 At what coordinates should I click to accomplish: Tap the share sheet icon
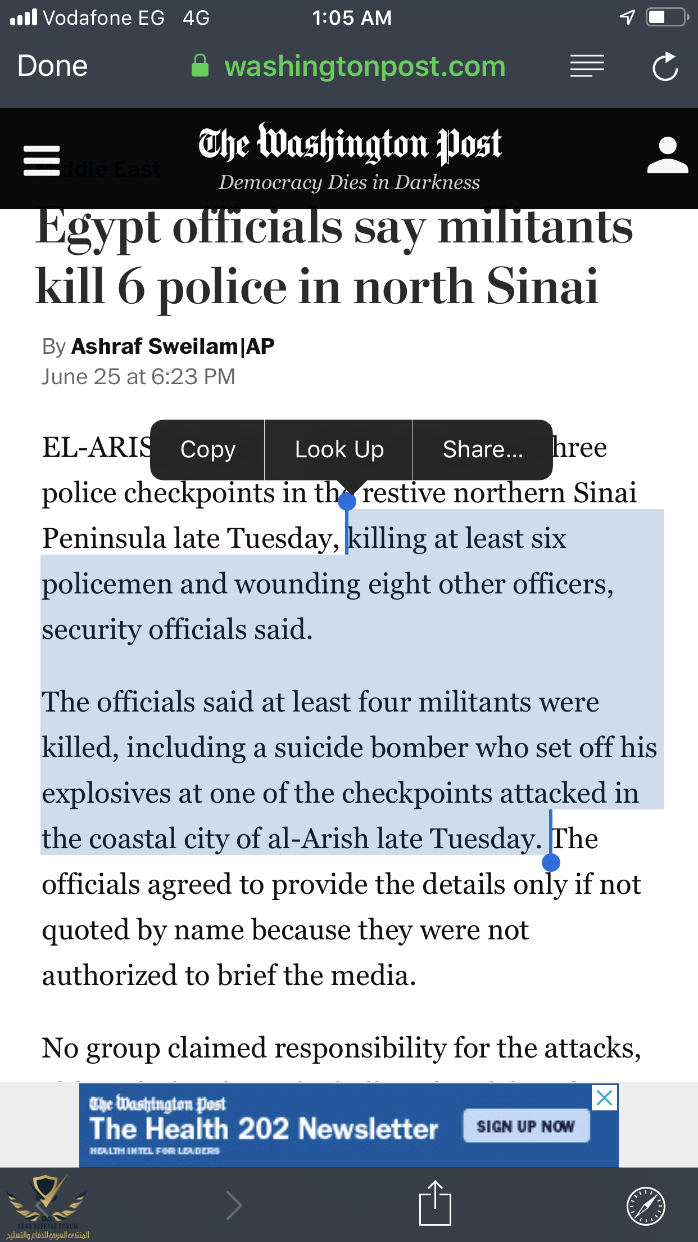pyautogui.click(x=435, y=1204)
